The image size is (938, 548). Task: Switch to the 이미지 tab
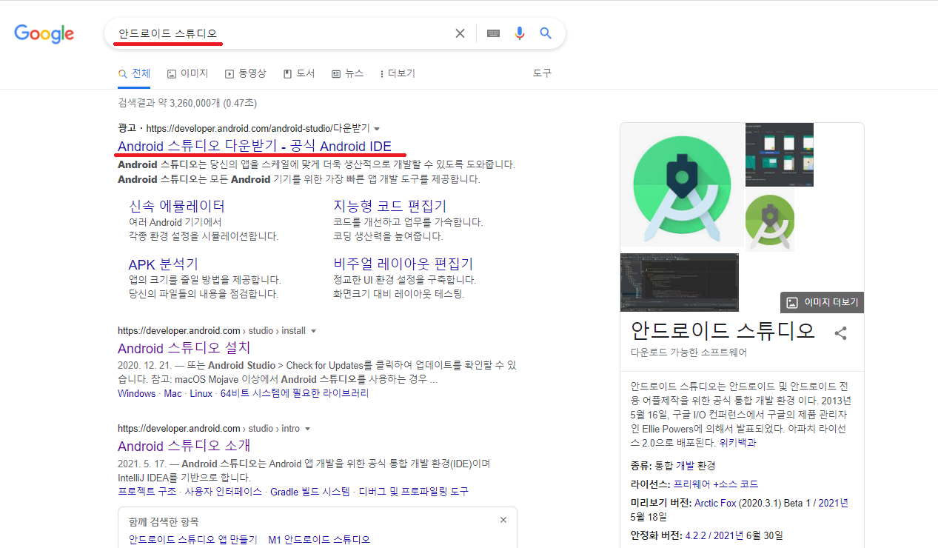click(x=187, y=73)
